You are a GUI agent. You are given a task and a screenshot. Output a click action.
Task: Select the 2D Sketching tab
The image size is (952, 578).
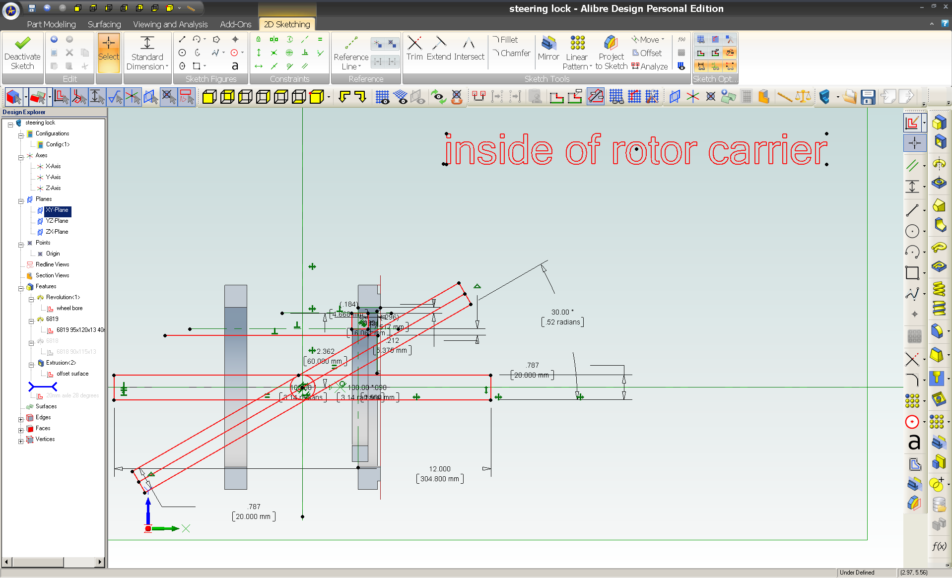(287, 24)
